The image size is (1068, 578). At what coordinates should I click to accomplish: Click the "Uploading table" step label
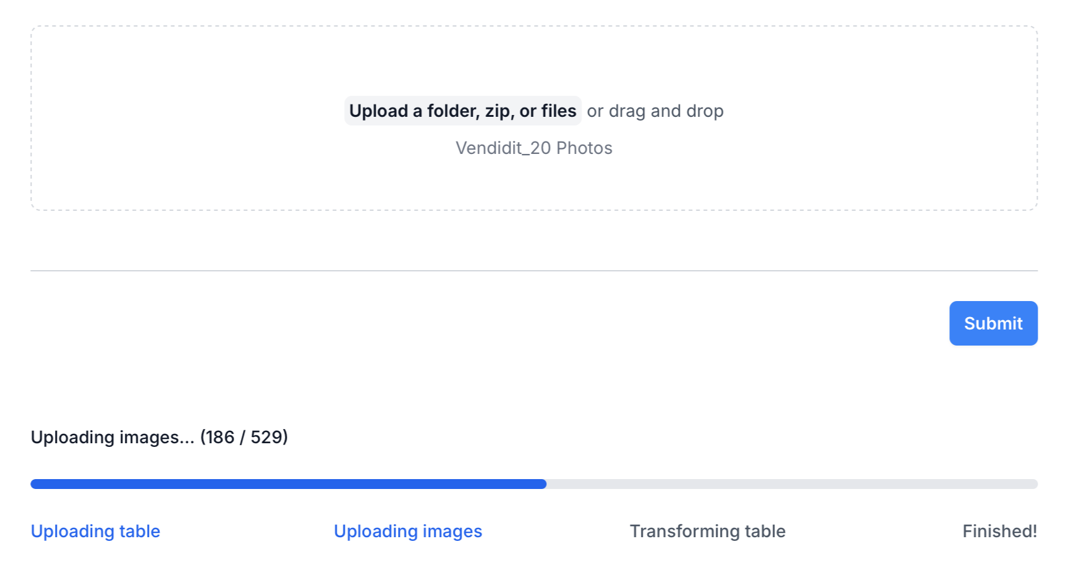pos(96,531)
